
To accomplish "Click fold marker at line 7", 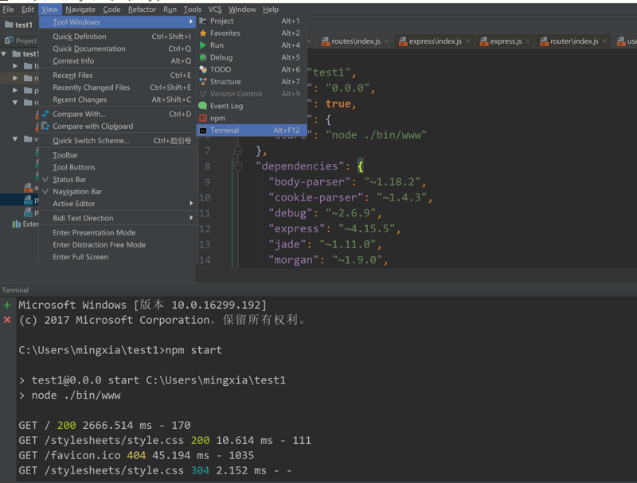I will (x=238, y=150).
